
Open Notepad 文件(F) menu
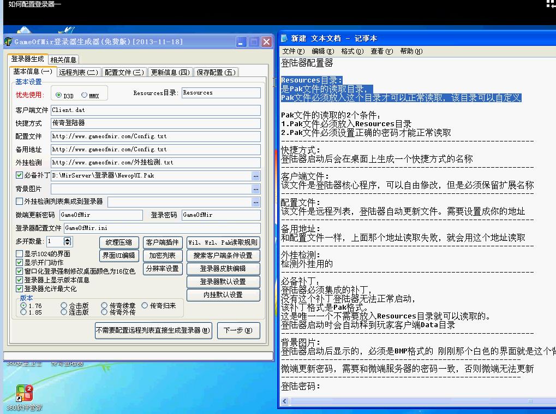coord(294,51)
